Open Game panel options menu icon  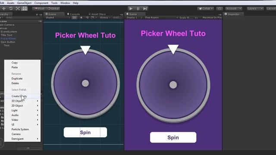[220, 15]
